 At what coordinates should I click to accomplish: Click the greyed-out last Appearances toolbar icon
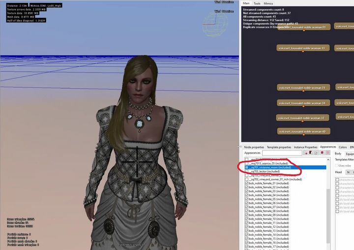(327, 153)
